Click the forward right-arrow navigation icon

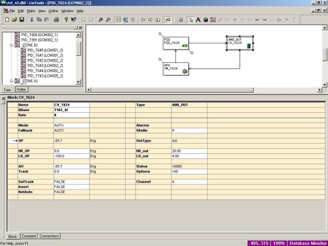(x=150, y=20)
